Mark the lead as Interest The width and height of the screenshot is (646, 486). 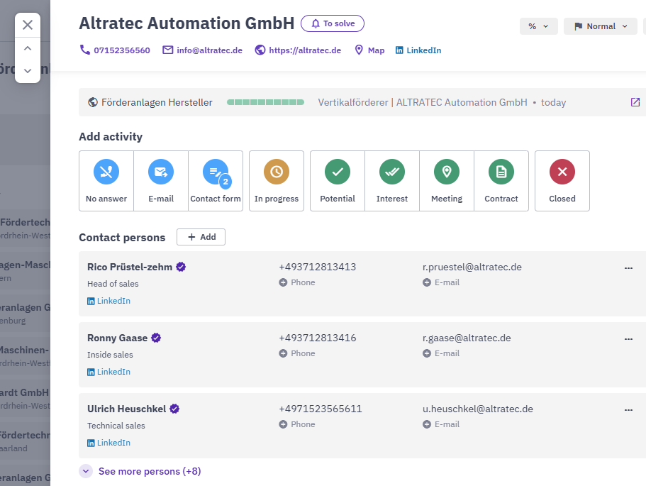point(392,181)
